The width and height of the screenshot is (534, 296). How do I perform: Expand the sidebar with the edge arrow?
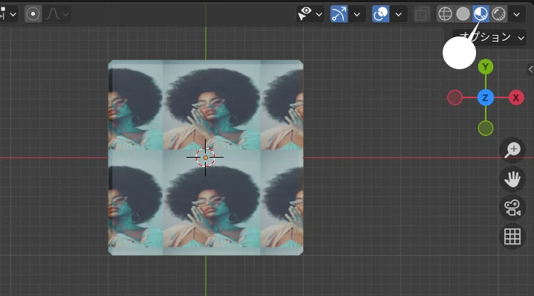pos(530,69)
